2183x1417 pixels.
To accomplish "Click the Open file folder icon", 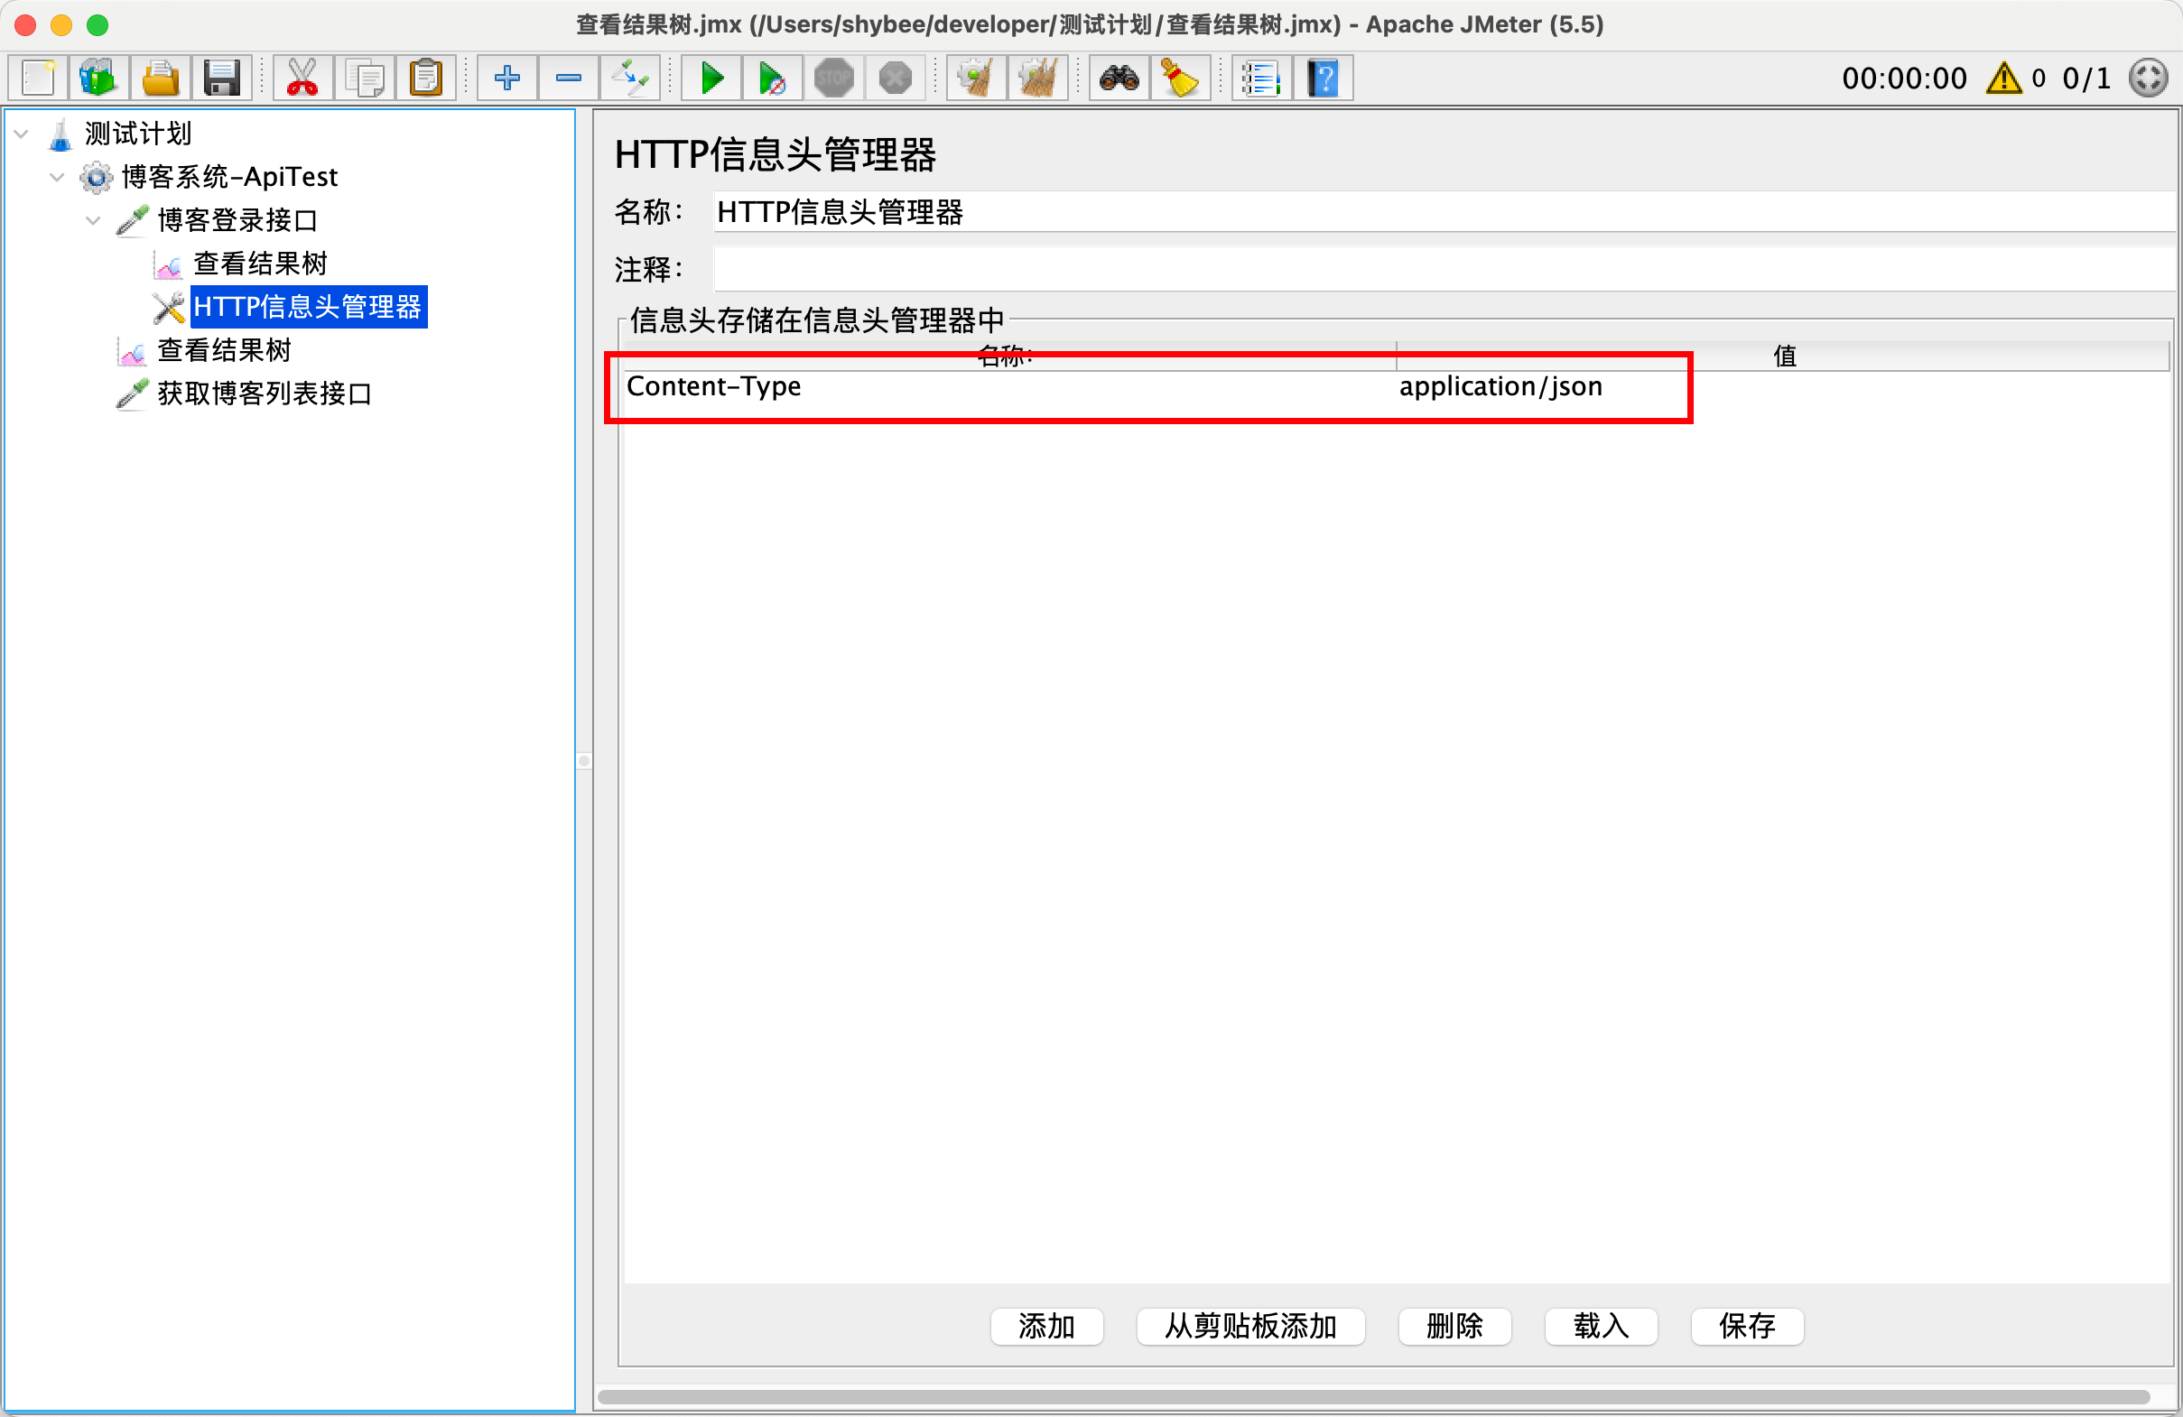I will click(161, 78).
